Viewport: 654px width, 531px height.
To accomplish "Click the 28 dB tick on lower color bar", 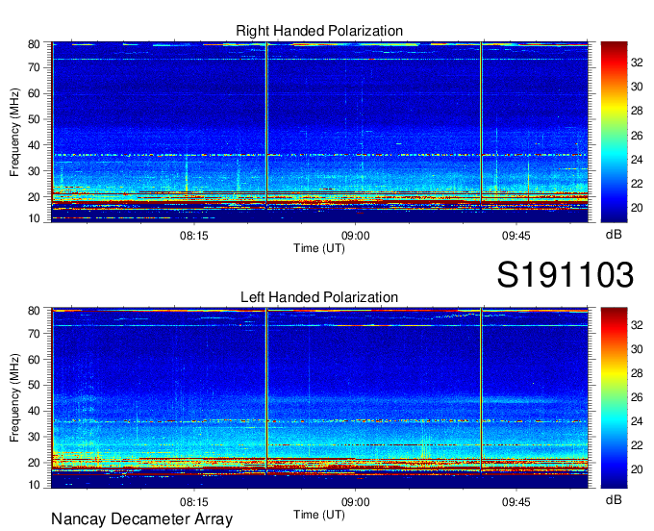I will [637, 373].
